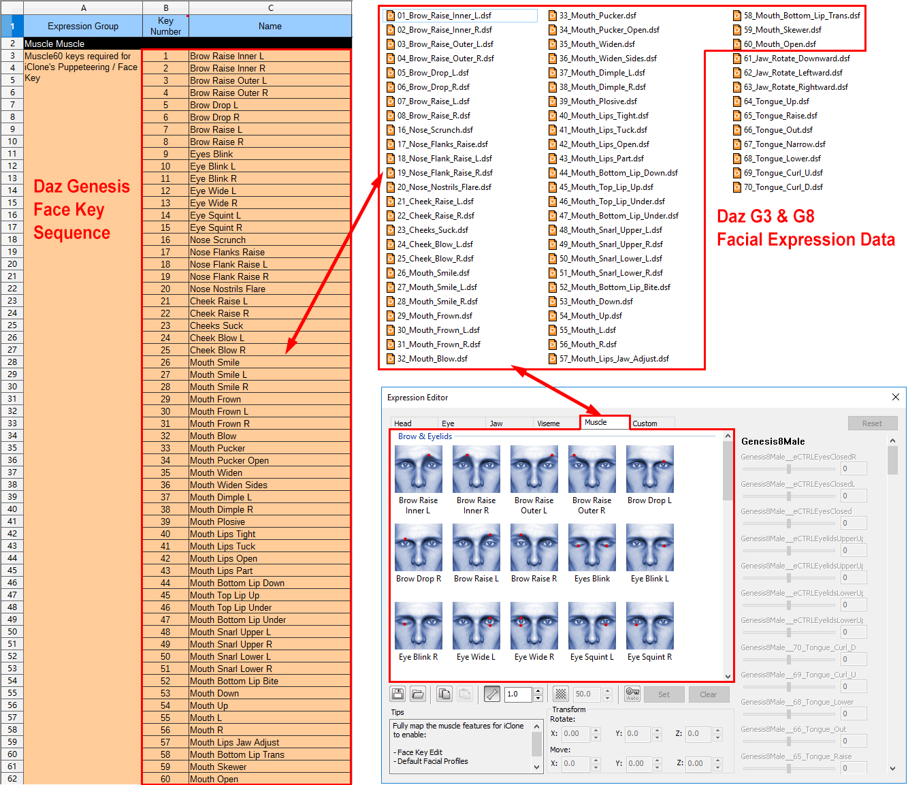908x785 pixels.
Task: Click file icon of 32_Mouth_Blow.dsf
Action: pos(391,359)
